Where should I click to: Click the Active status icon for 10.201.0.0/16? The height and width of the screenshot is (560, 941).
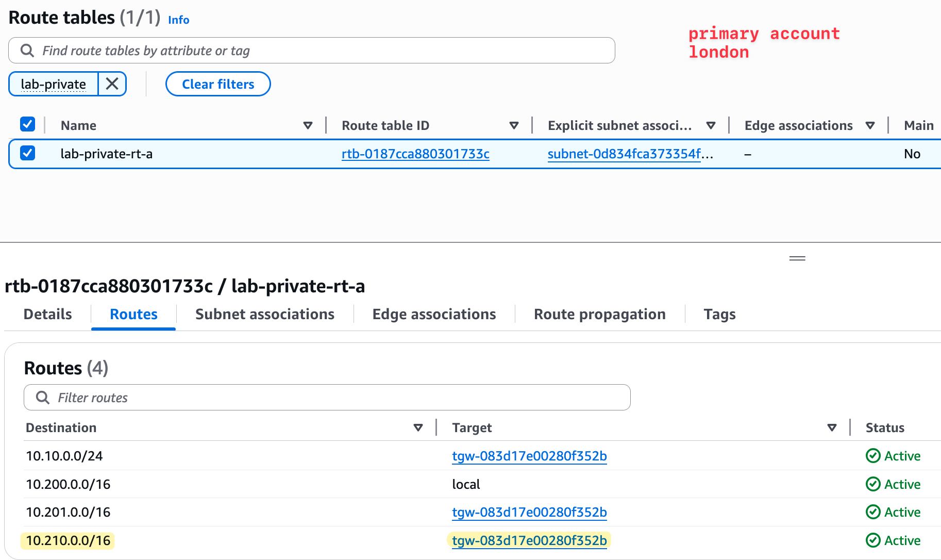(873, 512)
